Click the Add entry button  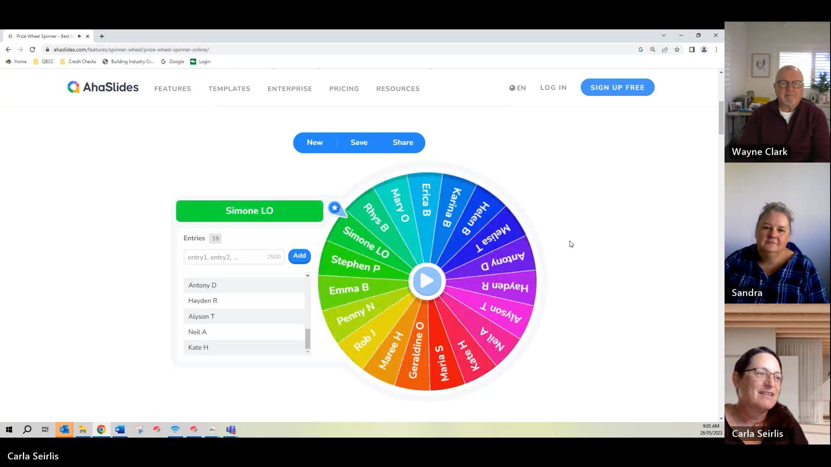pyautogui.click(x=299, y=256)
